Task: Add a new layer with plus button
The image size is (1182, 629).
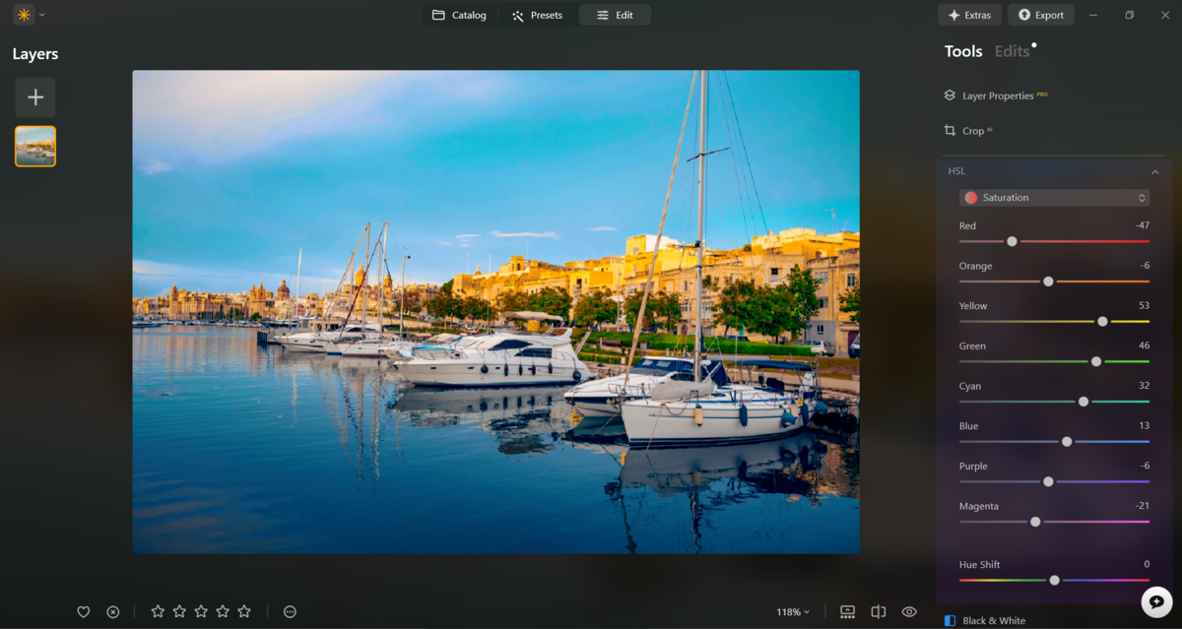Action: [x=35, y=97]
